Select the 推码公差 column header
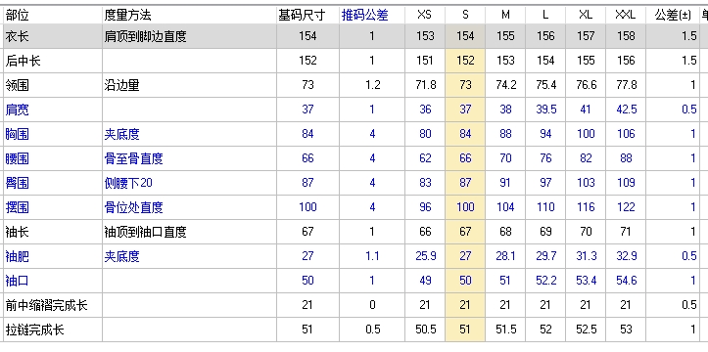 (364, 16)
